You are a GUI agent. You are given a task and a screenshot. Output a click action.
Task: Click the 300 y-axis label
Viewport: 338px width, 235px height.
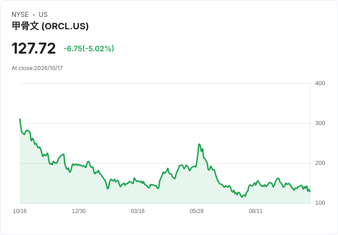click(320, 123)
